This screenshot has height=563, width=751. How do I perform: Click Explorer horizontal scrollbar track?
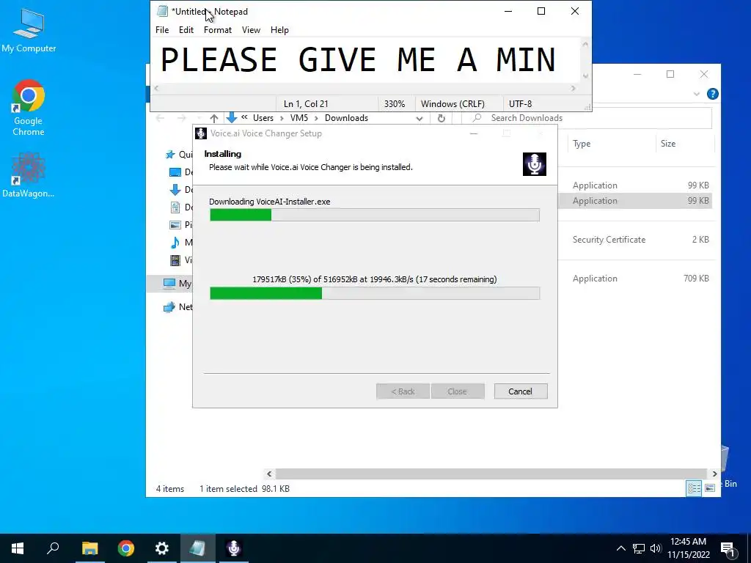(x=491, y=474)
